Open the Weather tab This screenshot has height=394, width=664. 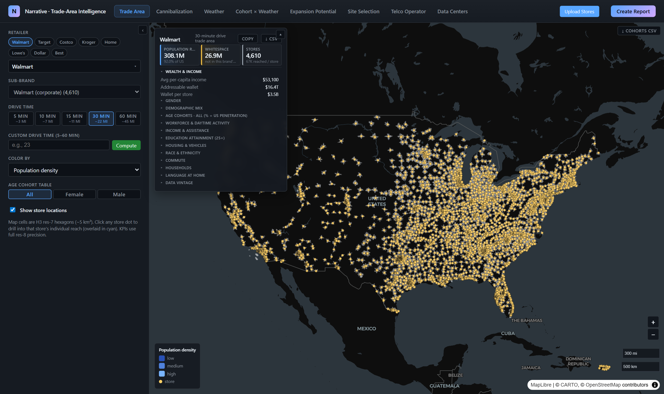[214, 11]
